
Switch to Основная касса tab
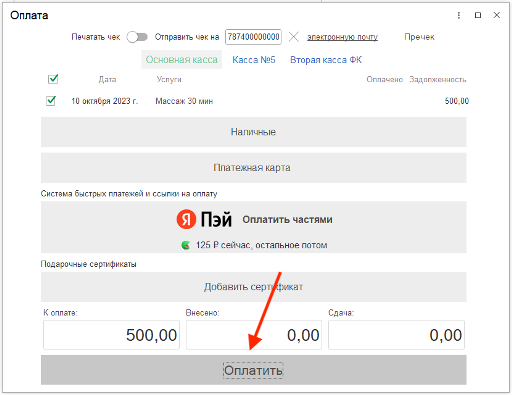pos(182,60)
